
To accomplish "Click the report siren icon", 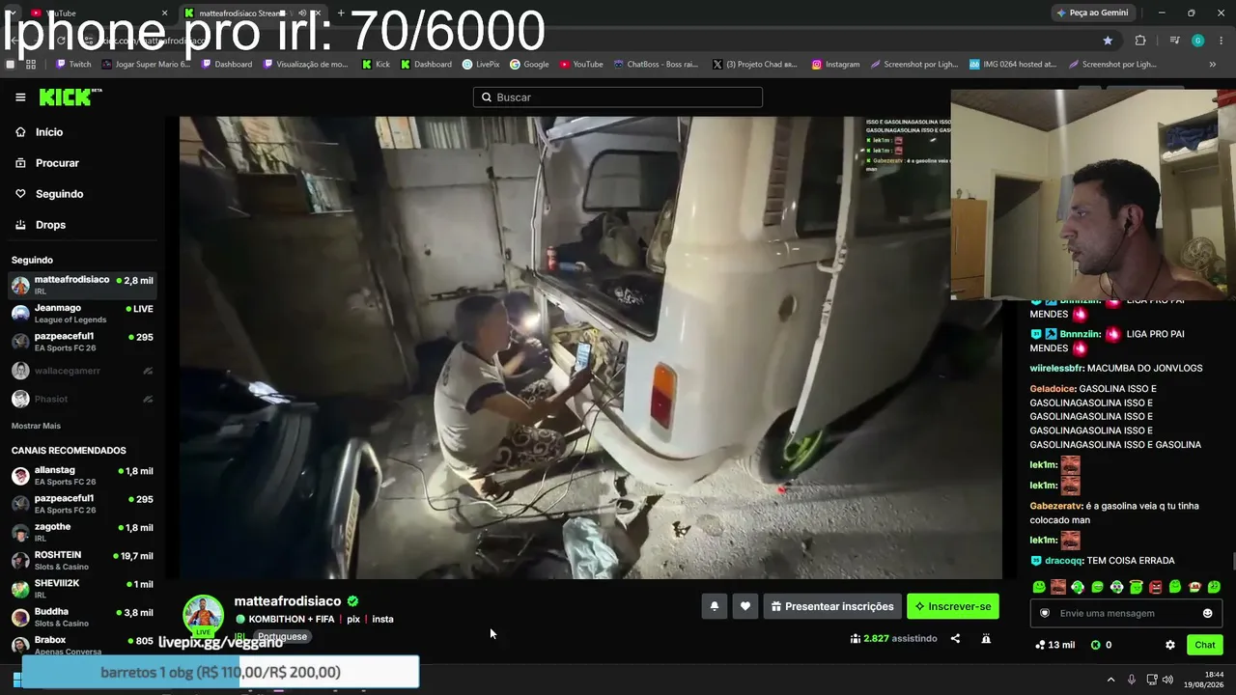I will [x=986, y=638].
